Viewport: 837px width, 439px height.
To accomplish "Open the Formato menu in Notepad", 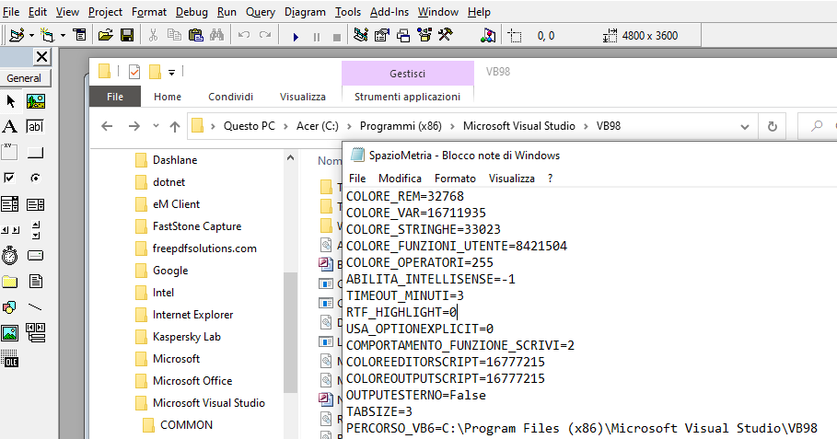I will [455, 179].
